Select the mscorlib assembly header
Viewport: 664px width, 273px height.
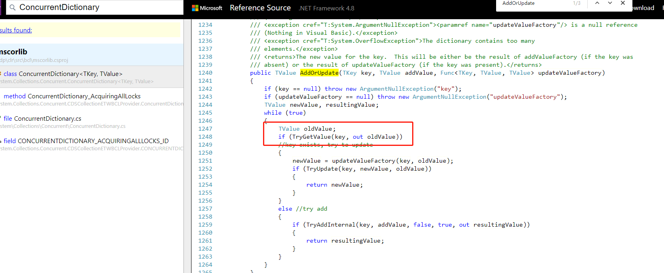[92, 55]
